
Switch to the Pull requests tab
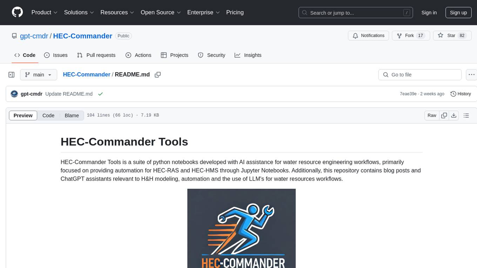point(96,55)
